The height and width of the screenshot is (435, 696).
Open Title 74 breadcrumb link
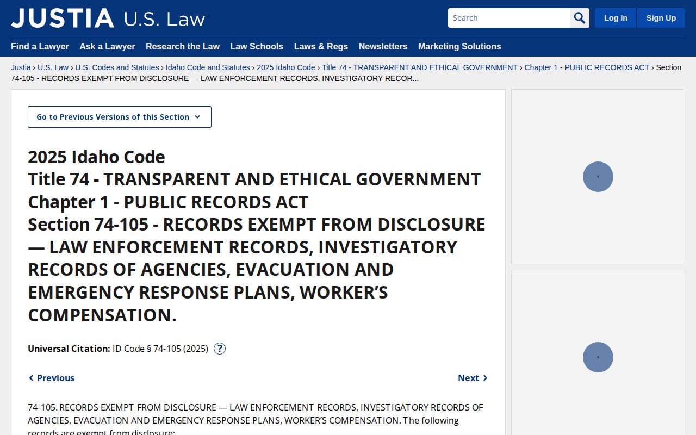click(x=420, y=67)
